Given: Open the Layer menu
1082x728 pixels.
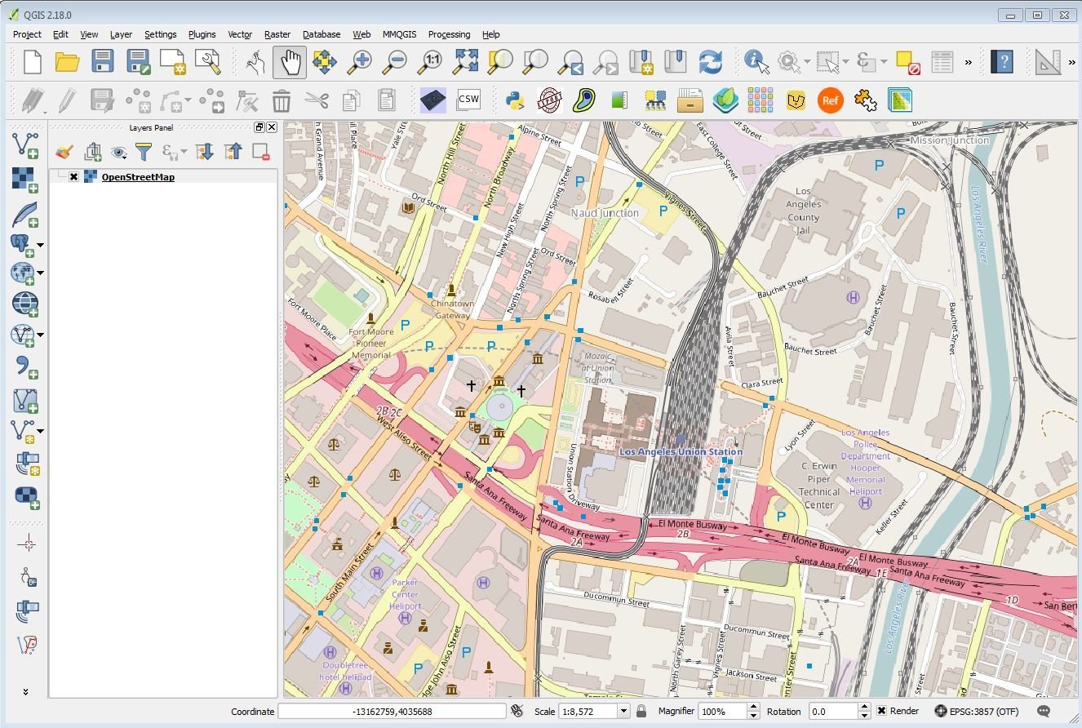Looking at the screenshot, I should (121, 34).
